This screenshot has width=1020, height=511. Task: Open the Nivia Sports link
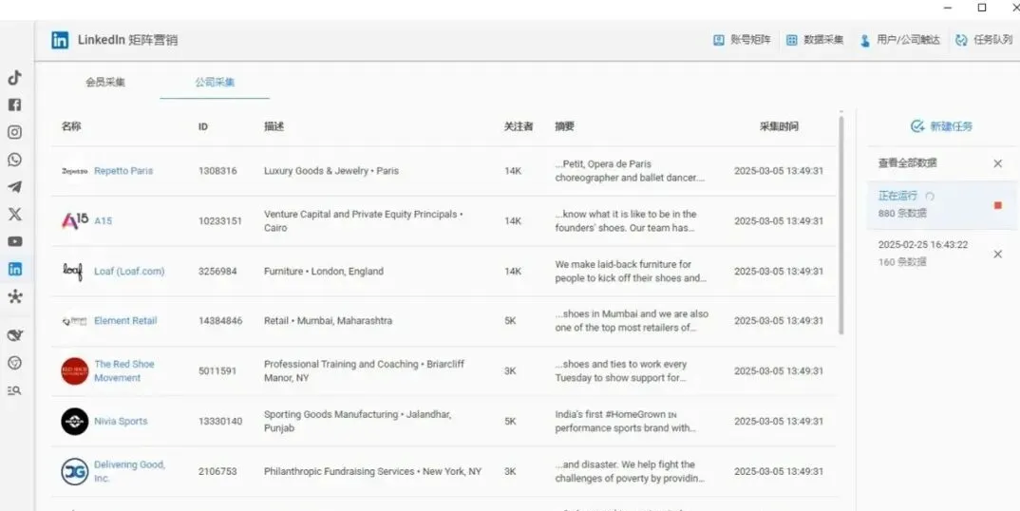(121, 421)
